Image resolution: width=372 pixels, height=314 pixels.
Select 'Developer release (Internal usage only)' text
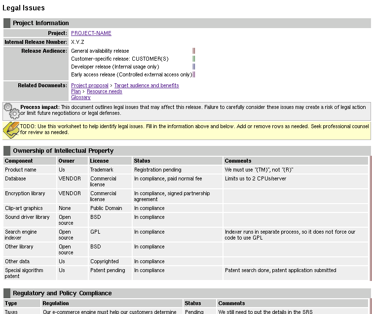click(x=115, y=67)
